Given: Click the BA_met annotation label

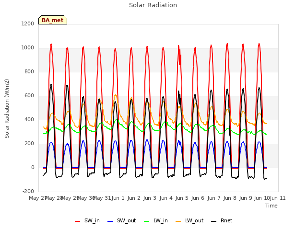Looking at the screenshot, I should [x=53, y=20].
